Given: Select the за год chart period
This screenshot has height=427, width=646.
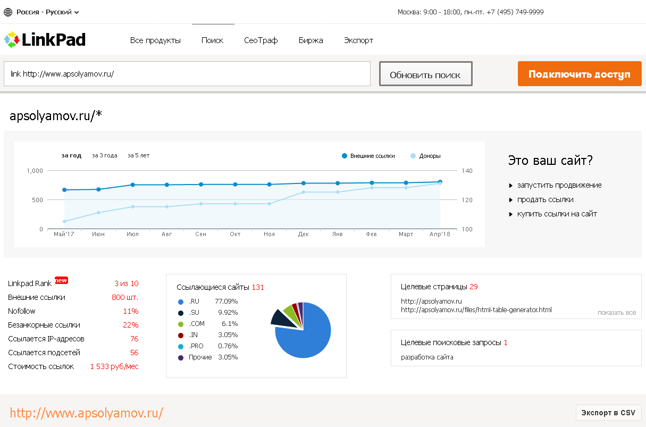Looking at the screenshot, I should [71, 156].
